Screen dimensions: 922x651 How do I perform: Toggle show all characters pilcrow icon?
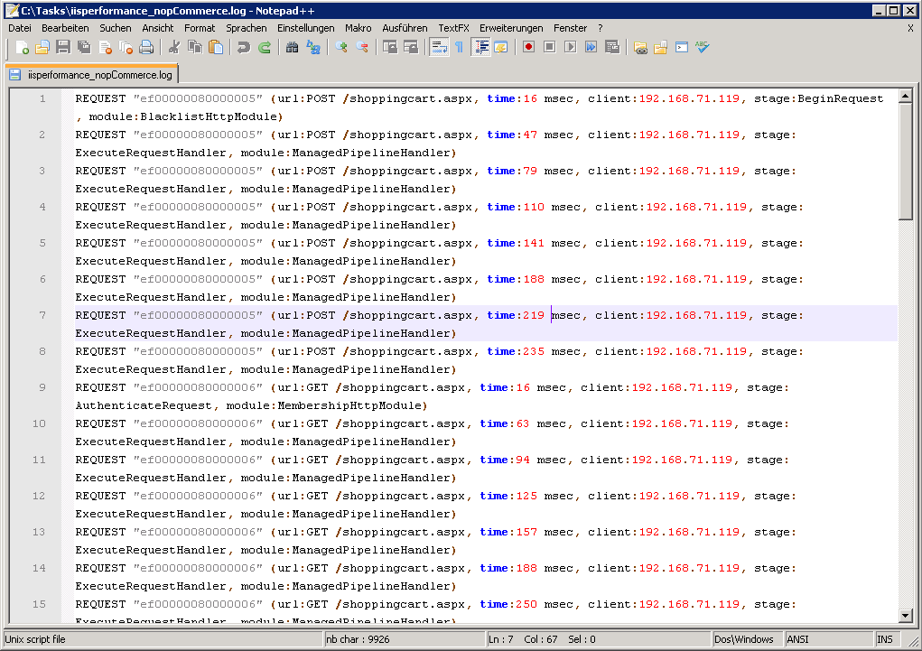(x=459, y=47)
